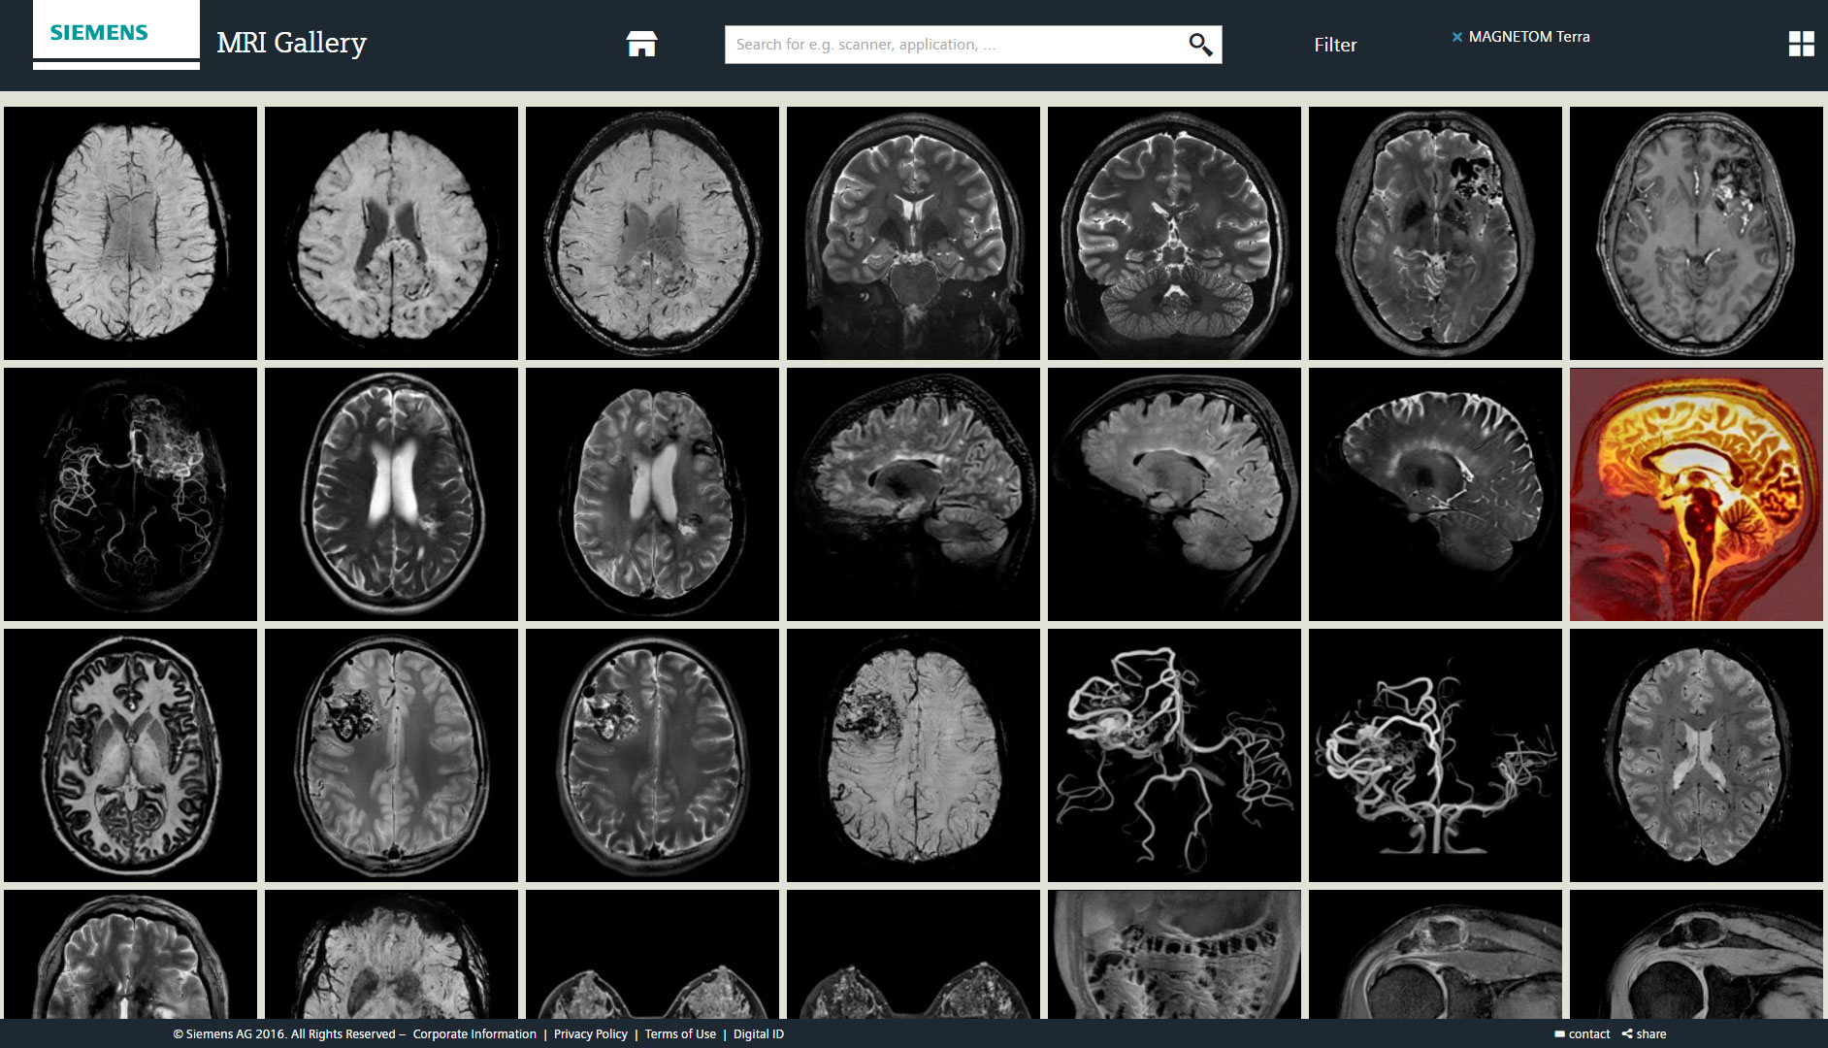Open the Terms of Use link
Viewport: 1828px width, 1048px height.
(x=680, y=1034)
